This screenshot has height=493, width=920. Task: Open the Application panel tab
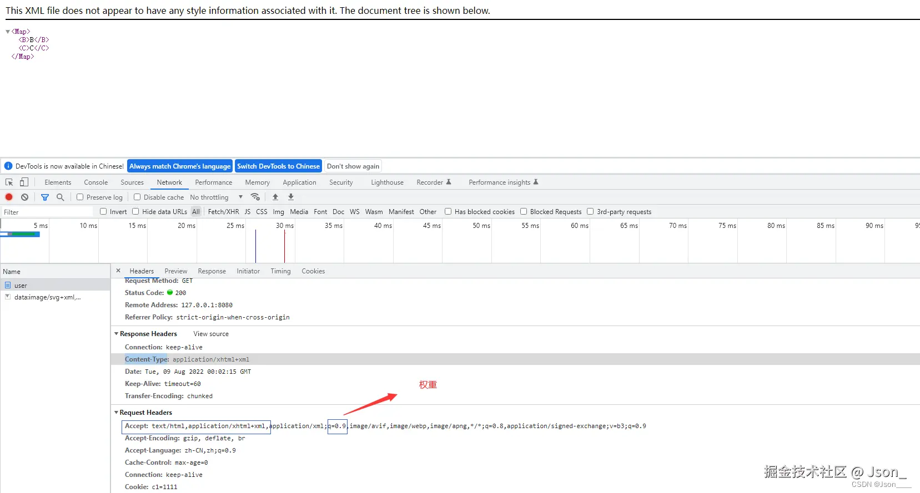coord(299,182)
